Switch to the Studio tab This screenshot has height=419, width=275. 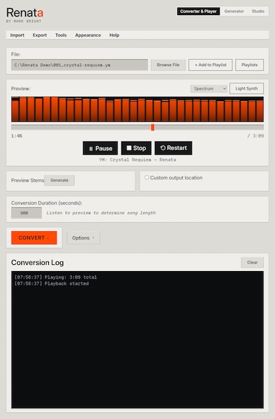258,11
